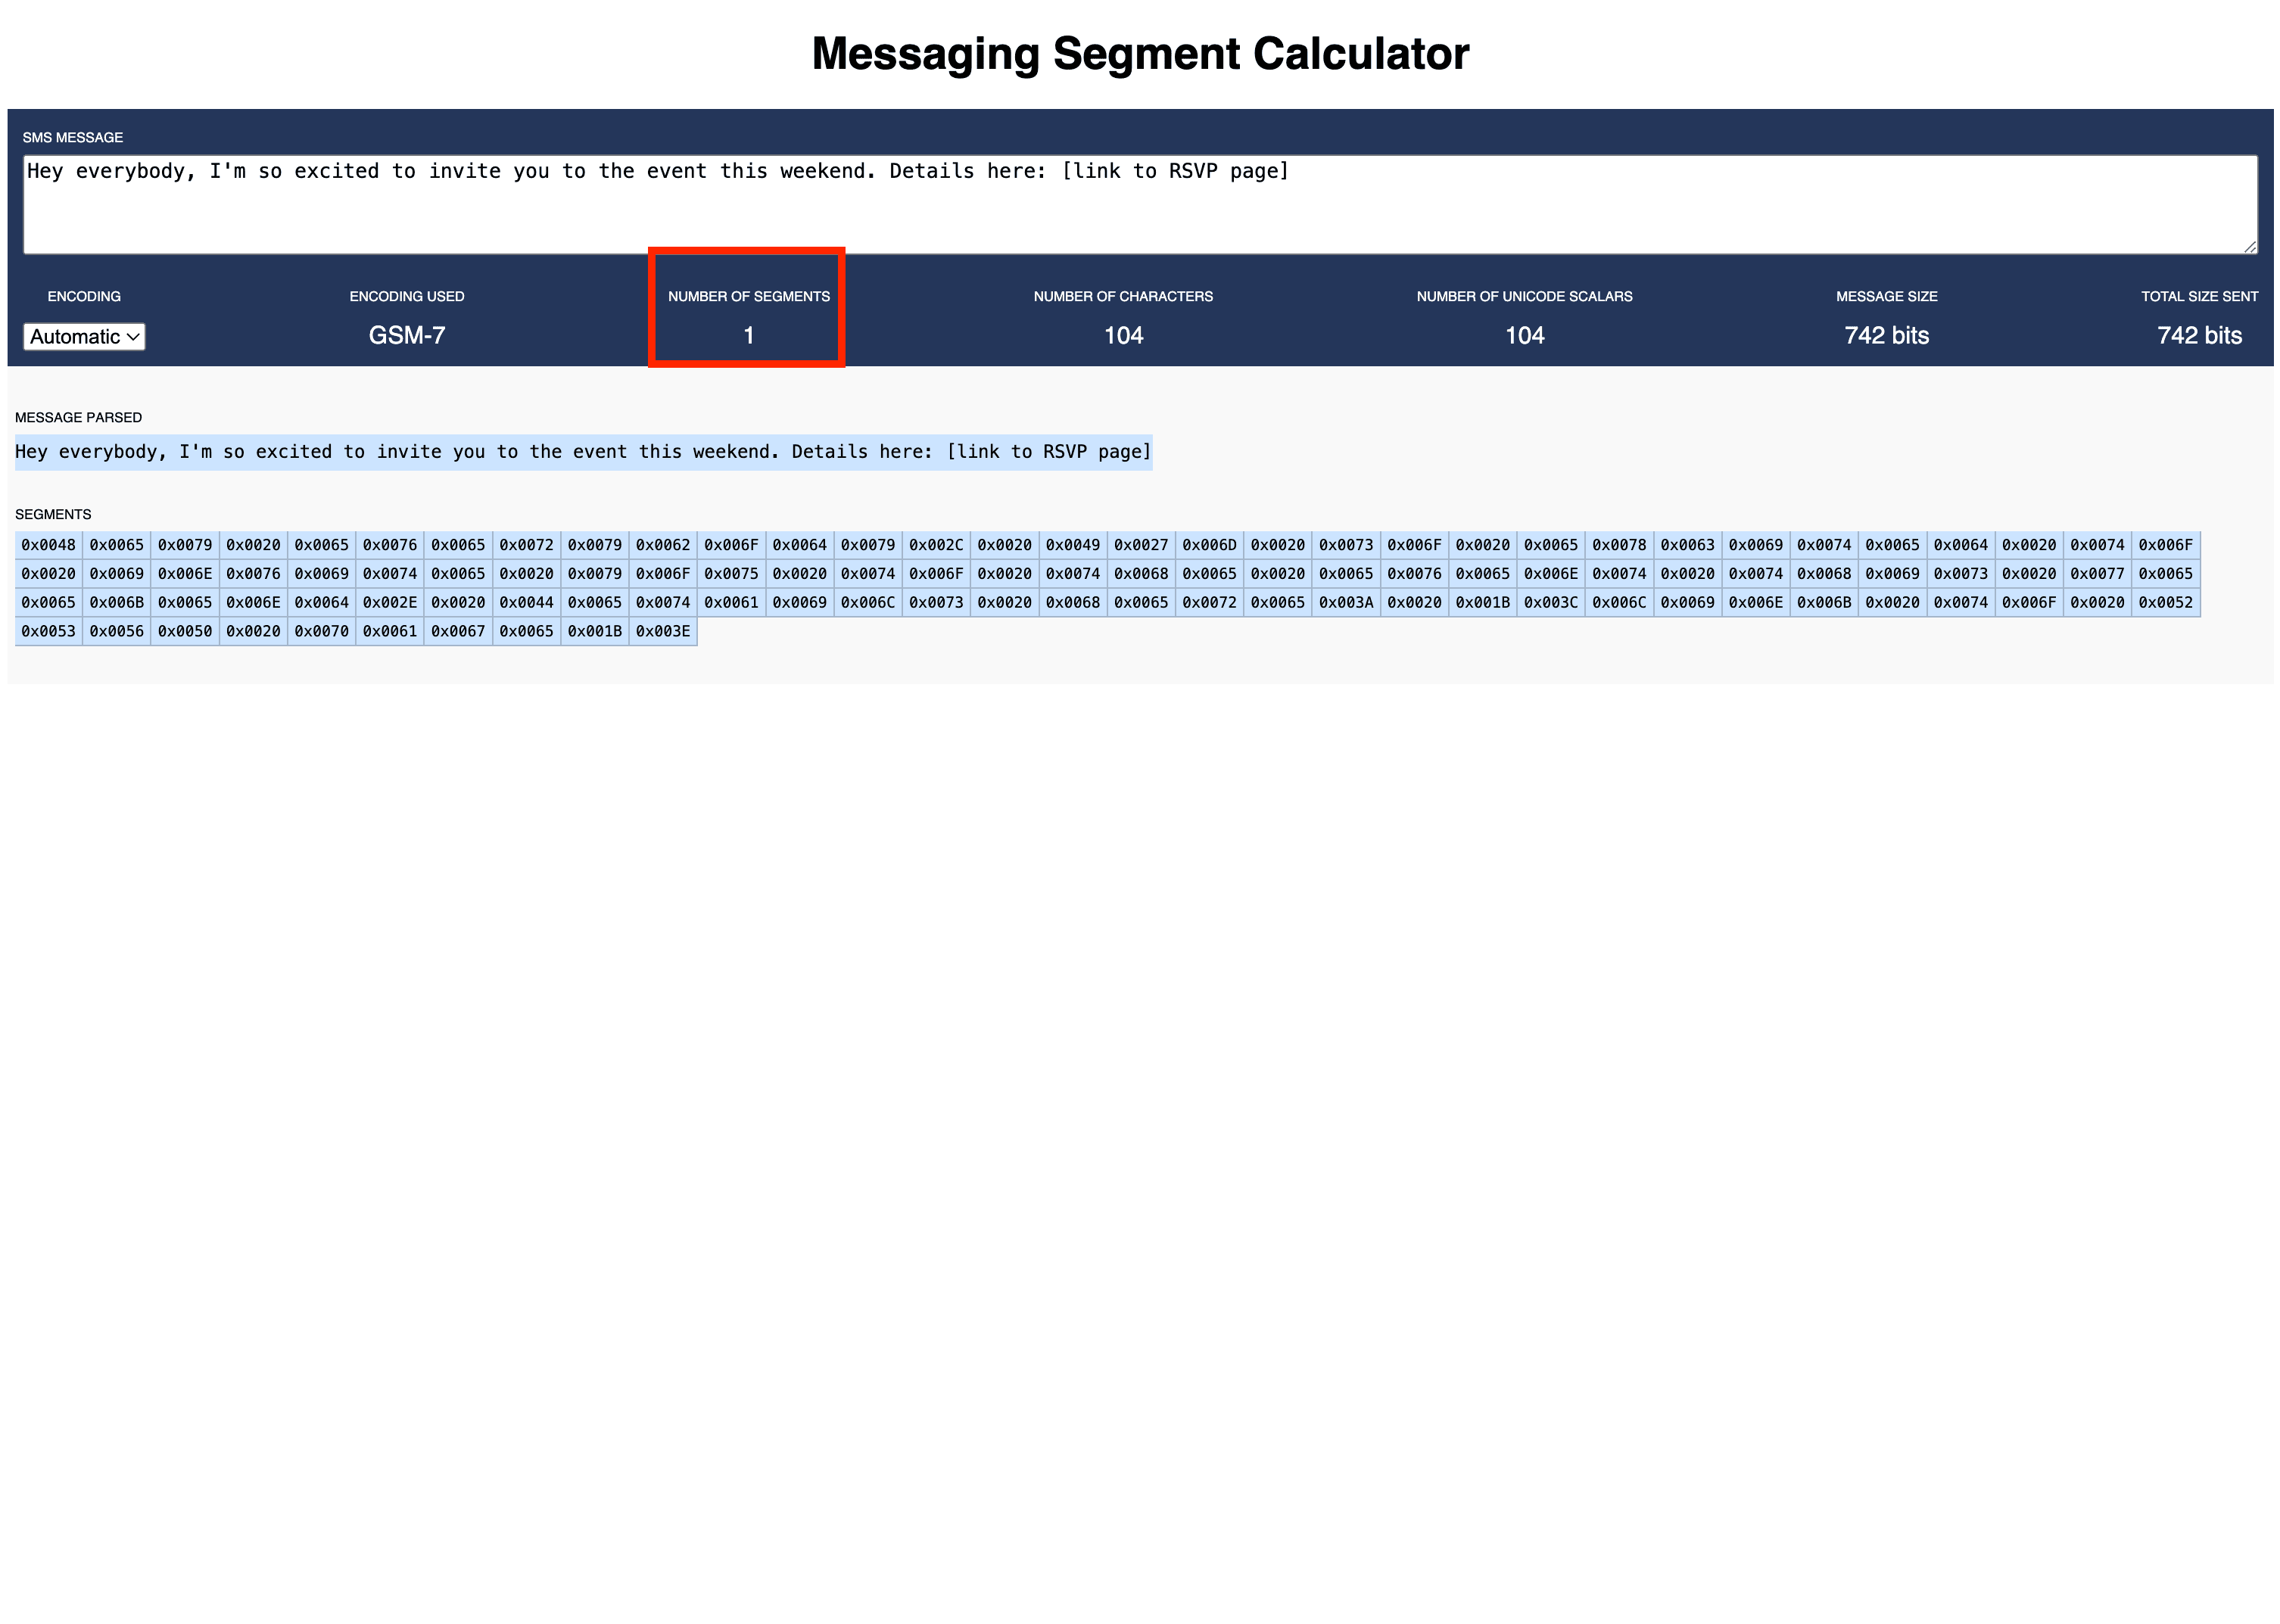Click the Number of Characters value 104
The image size is (2280, 1624).
[x=1123, y=336]
